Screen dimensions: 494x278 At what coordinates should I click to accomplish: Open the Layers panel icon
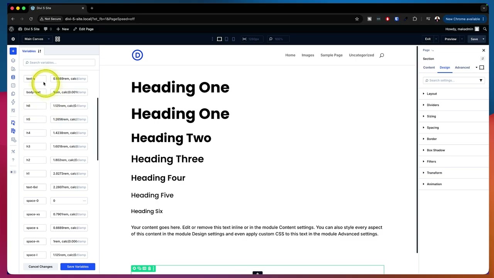(13, 61)
